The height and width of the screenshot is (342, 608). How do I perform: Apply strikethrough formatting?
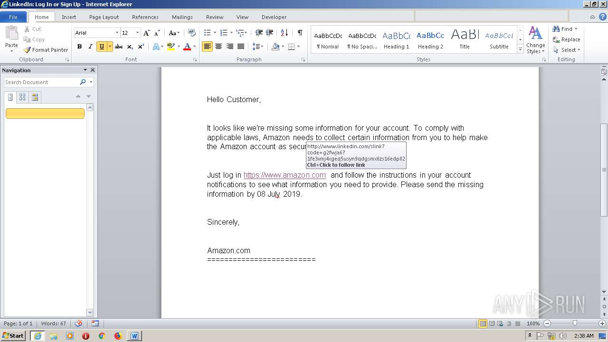pos(119,47)
